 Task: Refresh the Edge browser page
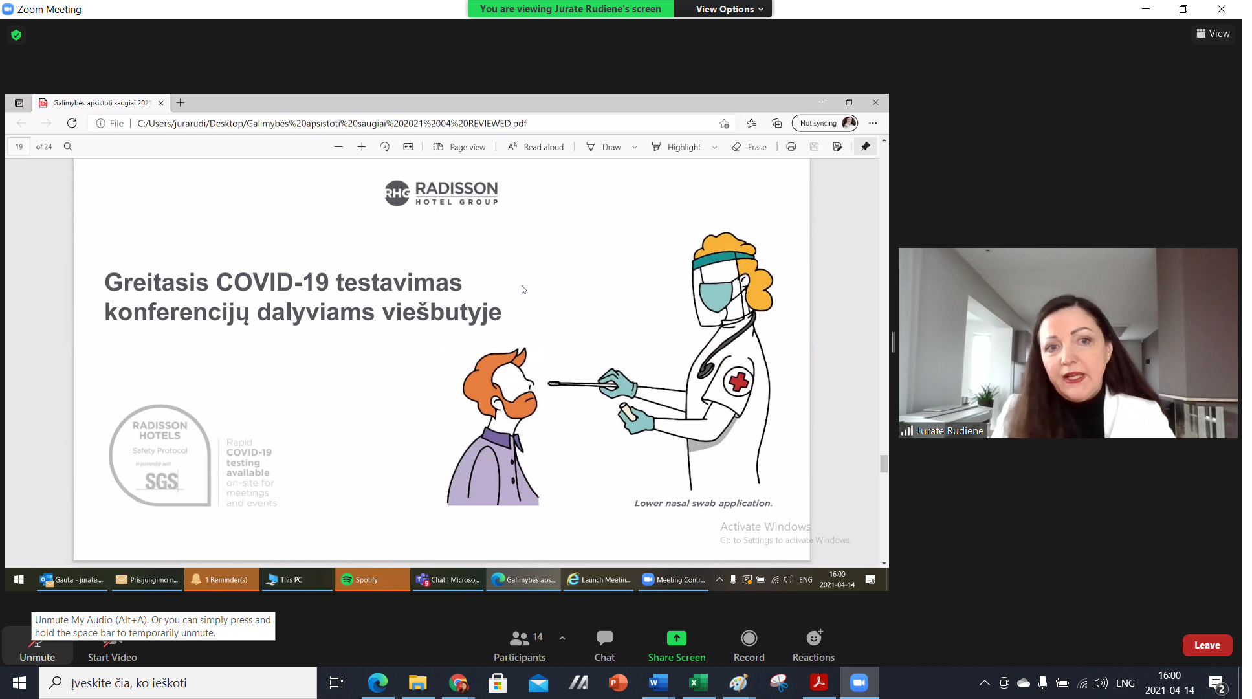72,123
